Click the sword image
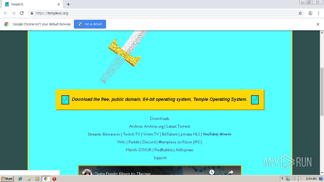 124,57
